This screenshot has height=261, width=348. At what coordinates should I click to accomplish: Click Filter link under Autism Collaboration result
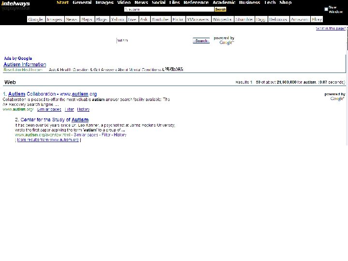(69, 109)
